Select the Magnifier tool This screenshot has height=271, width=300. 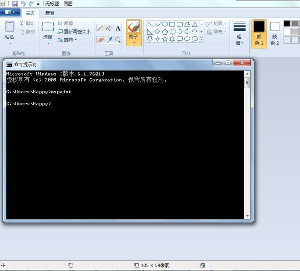pos(118,40)
